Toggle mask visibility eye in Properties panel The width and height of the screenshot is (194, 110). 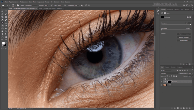click(187, 64)
